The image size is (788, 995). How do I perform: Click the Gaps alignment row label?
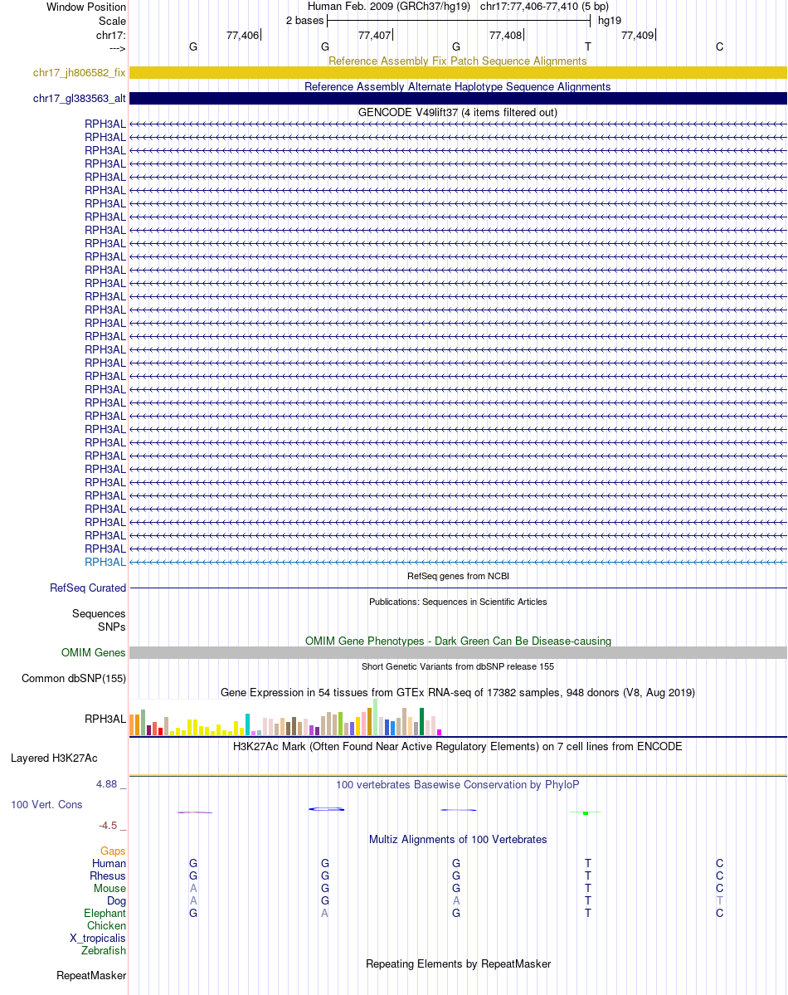click(113, 851)
